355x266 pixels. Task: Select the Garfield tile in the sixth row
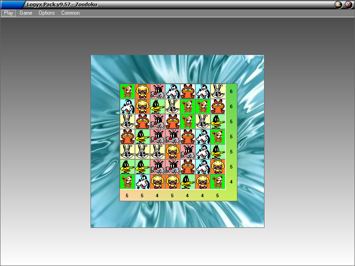[188, 167]
